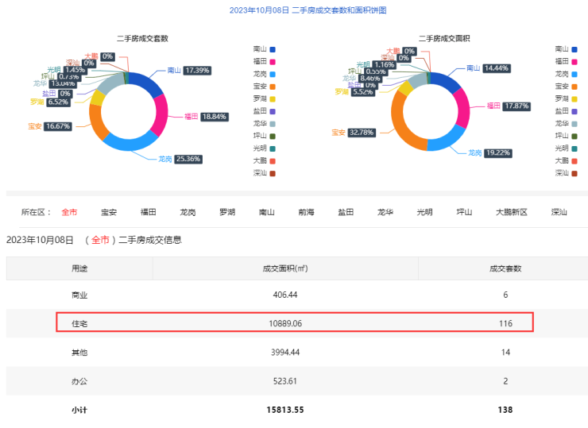The height and width of the screenshot is (428, 588).
Task: Toggle 深汕 legend entry in 成交面积 chart
Action: pyautogui.click(x=567, y=172)
